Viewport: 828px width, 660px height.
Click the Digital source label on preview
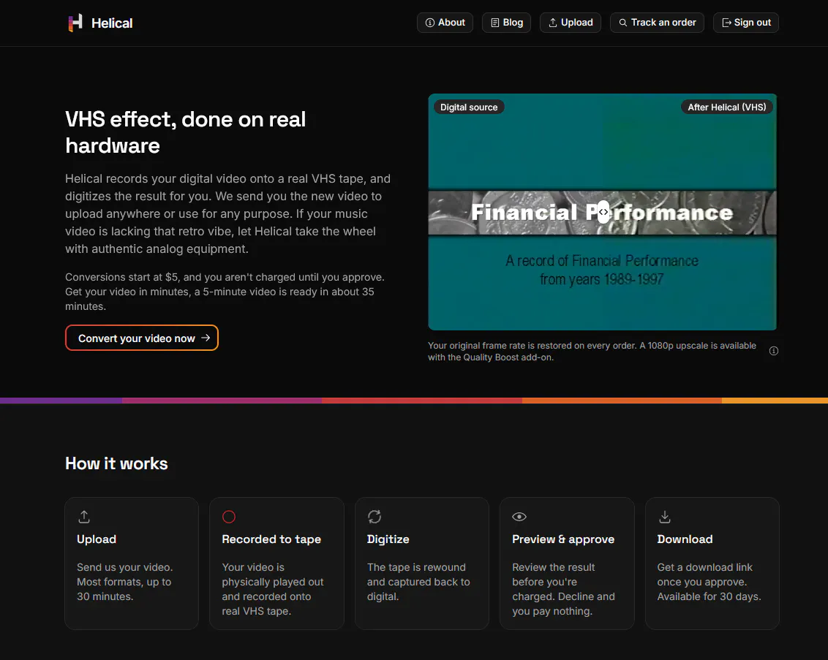click(469, 107)
